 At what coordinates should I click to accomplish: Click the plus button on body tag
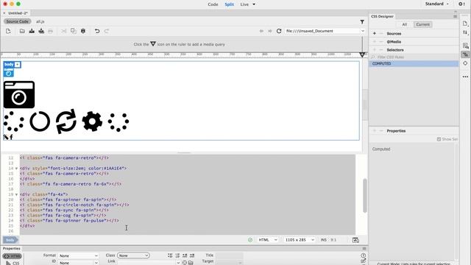(18, 65)
